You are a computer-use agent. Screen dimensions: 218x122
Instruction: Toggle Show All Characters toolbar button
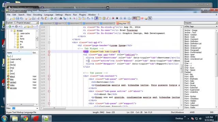tap(92, 18)
